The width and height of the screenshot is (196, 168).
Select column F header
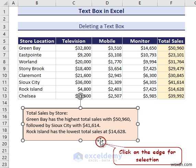pyautogui.click(x=171, y=3)
